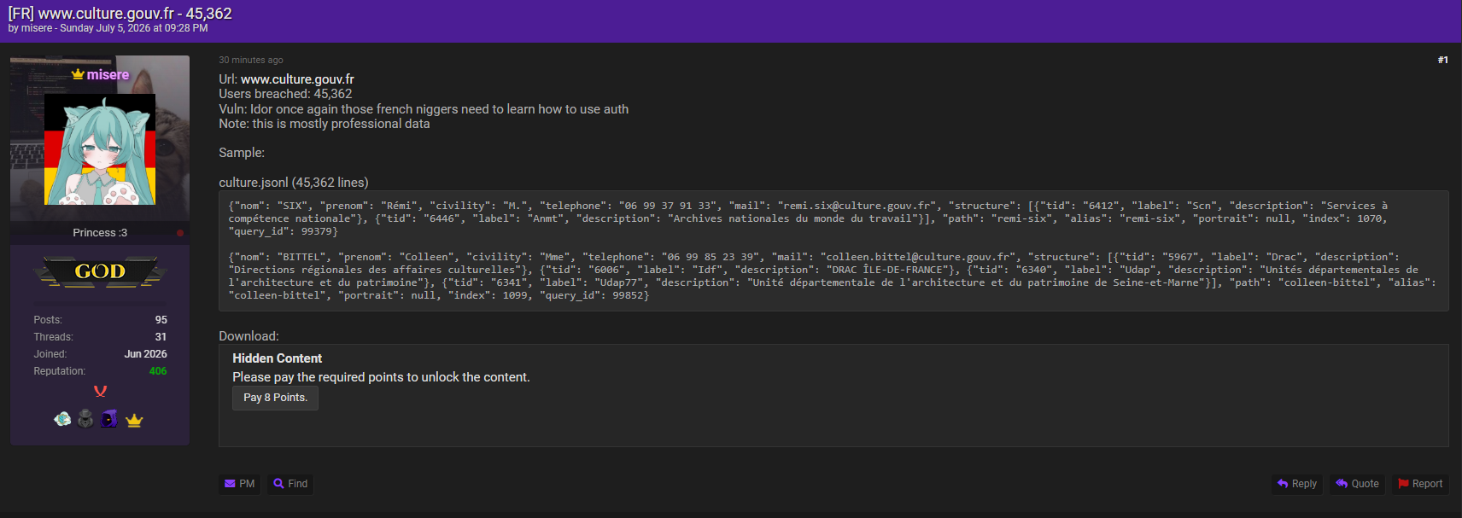Click the misere author link in thread header
Screen dimensions: 1462x518
click(x=37, y=28)
